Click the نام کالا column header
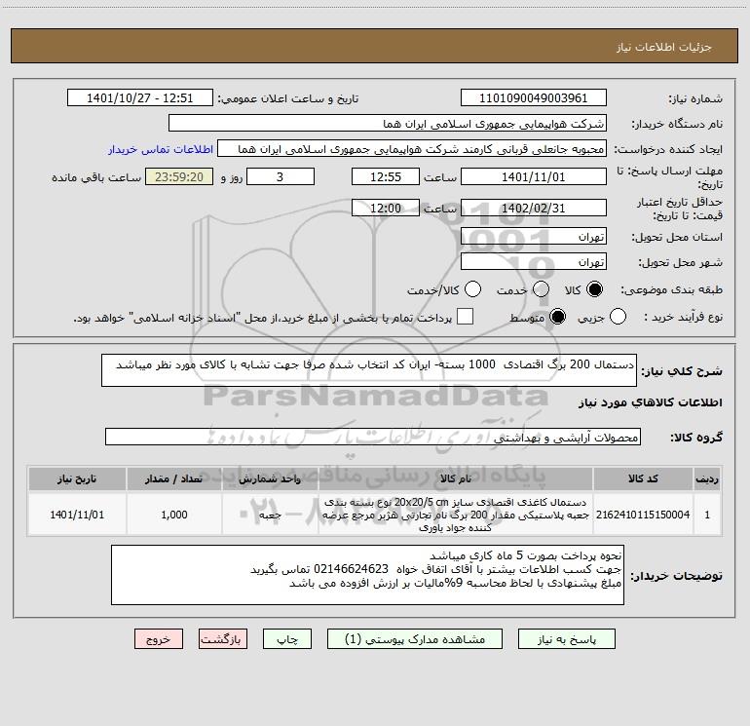Image resolution: width=750 pixels, height=726 pixels. (x=456, y=478)
